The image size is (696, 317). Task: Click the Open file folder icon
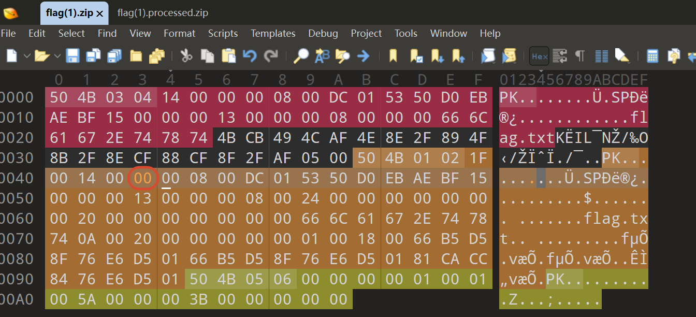click(x=42, y=55)
